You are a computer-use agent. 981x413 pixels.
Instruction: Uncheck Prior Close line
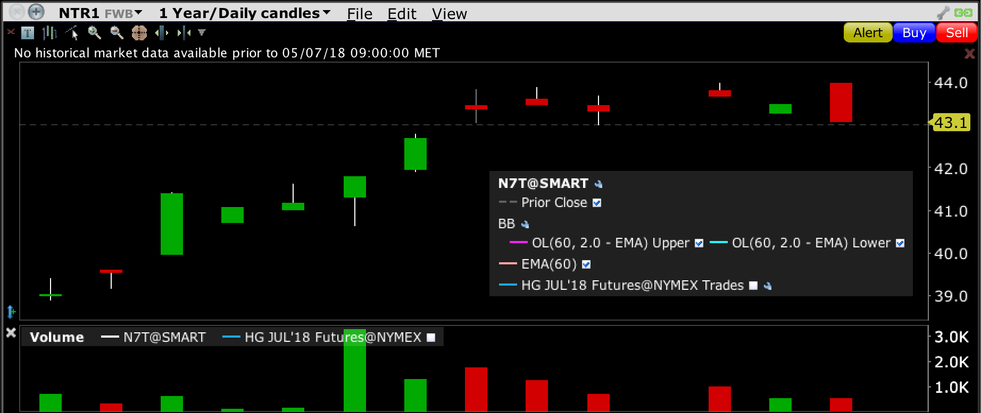(597, 203)
